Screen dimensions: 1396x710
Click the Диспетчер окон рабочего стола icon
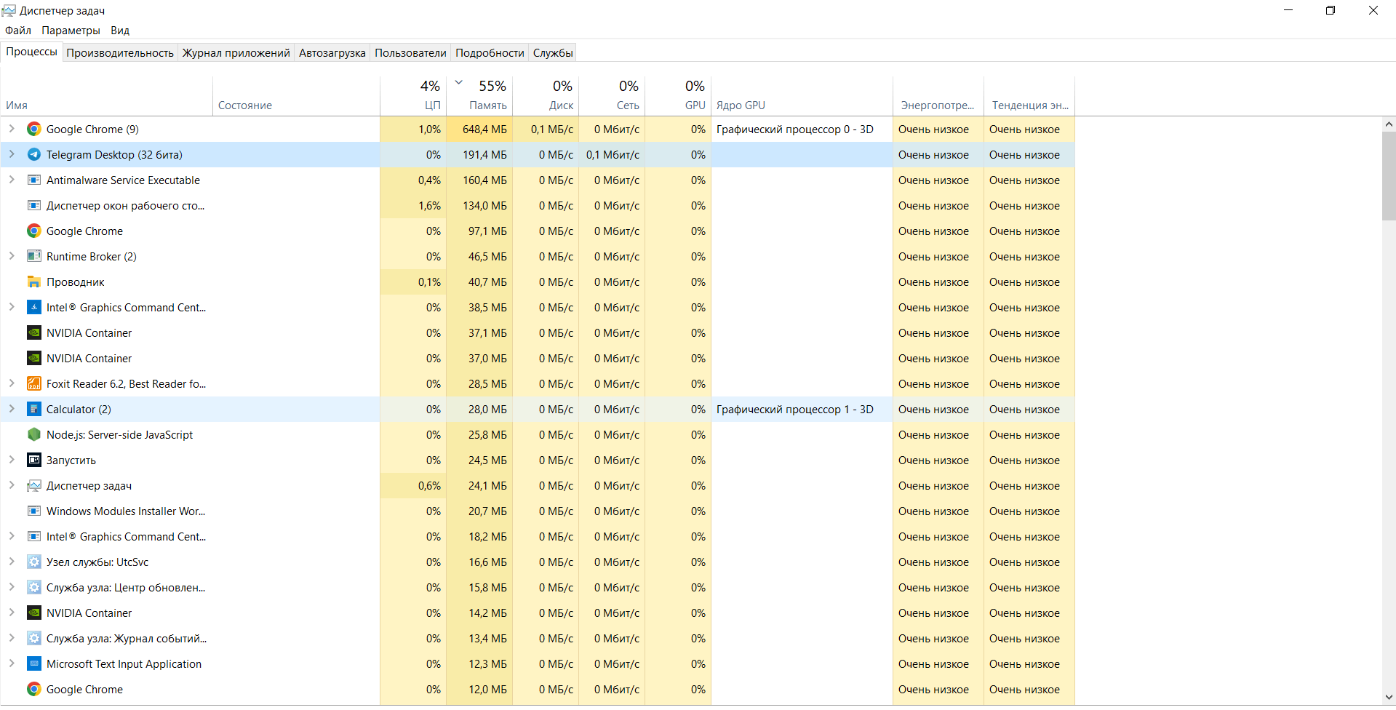pos(33,206)
